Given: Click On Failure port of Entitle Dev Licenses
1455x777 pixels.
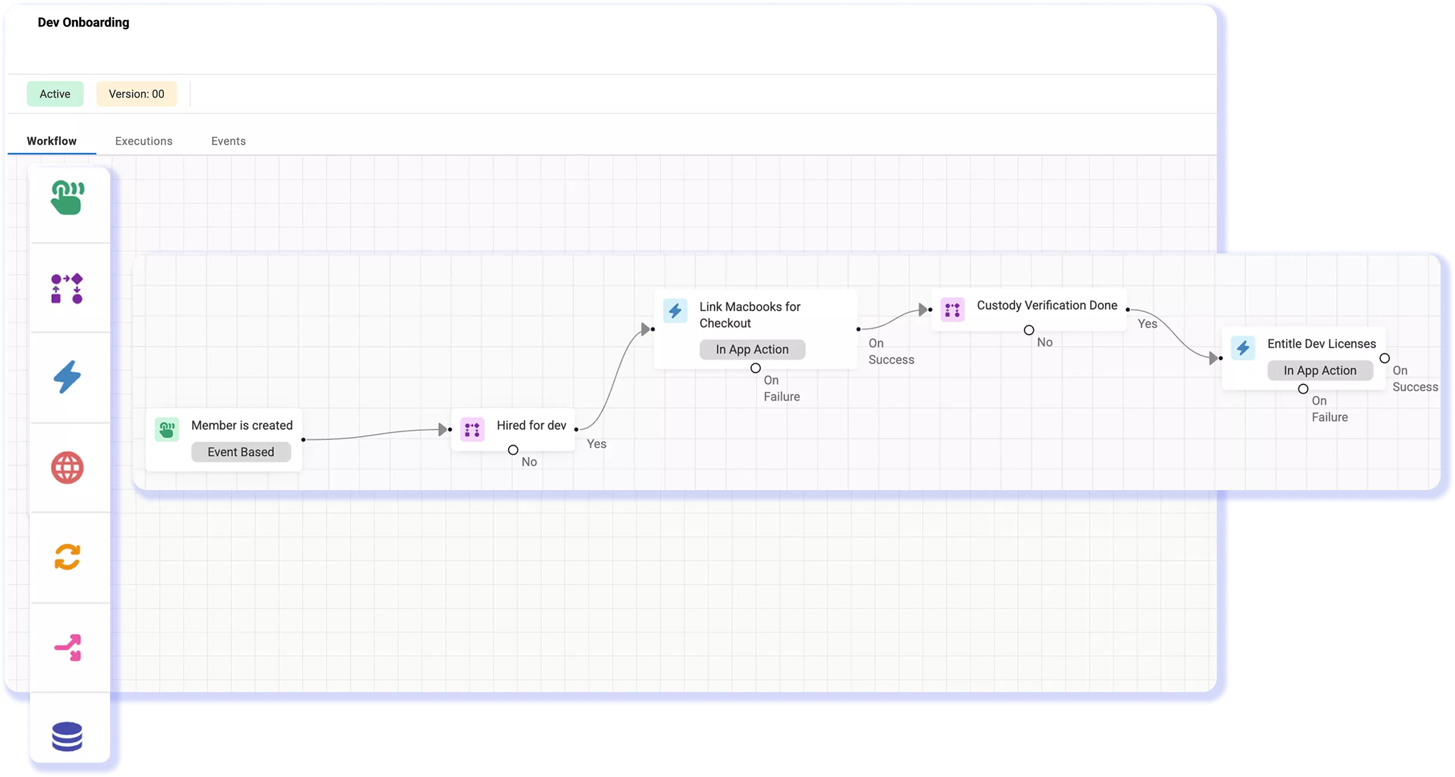Looking at the screenshot, I should pyautogui.click(x=1303, y=389).
